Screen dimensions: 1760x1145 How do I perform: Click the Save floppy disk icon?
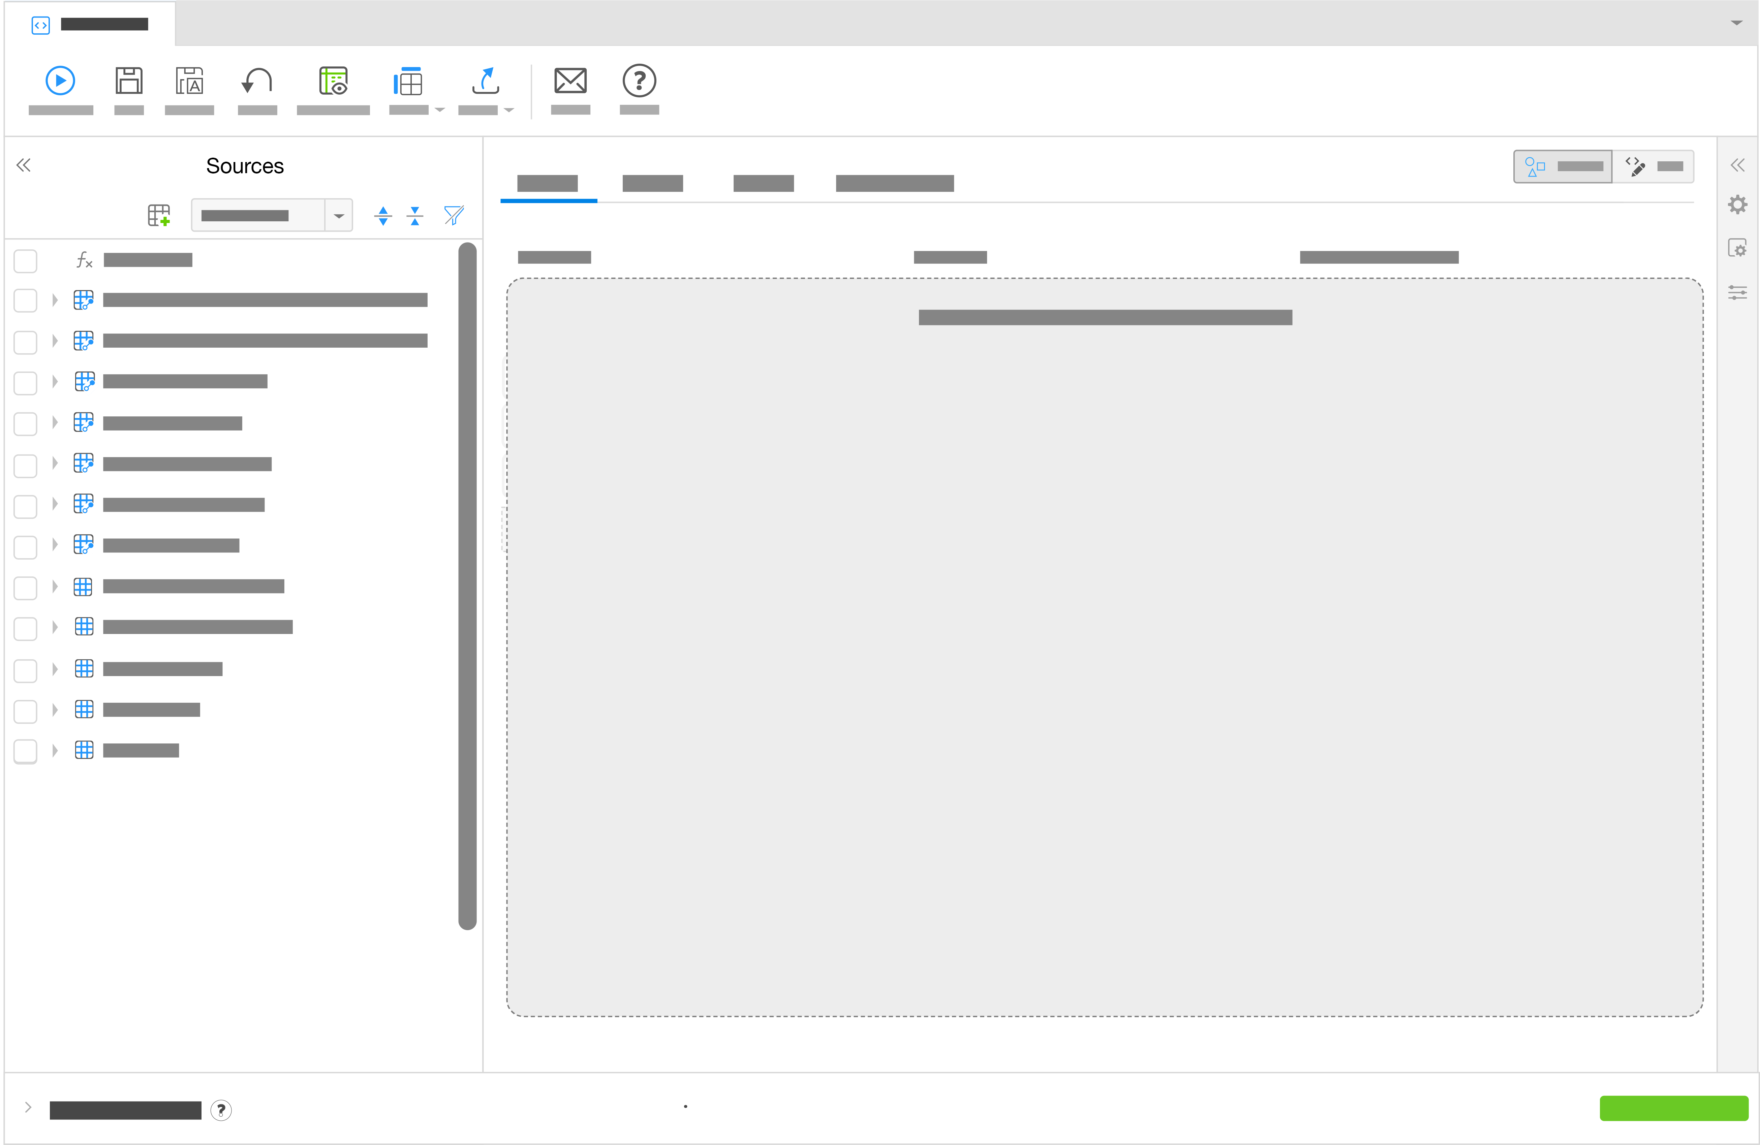tap(129, 81)
